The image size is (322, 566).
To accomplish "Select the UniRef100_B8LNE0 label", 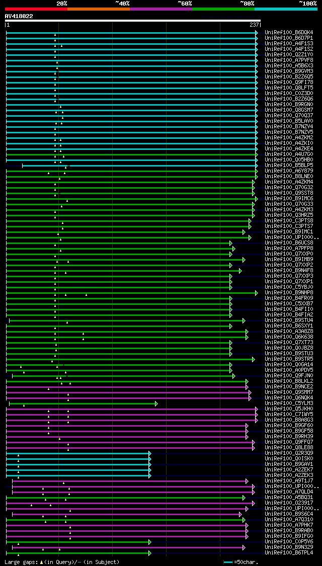I will (x=289, y=176).
